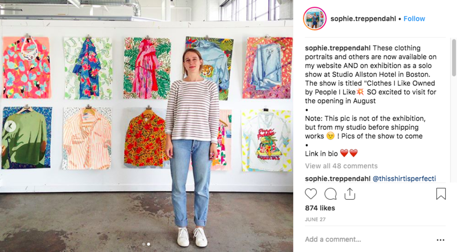The height and width of the screenshot is (252, 457).
Task: Select the second carousel dot indicator
Action: pyautogui.click(x=148, y=244)
